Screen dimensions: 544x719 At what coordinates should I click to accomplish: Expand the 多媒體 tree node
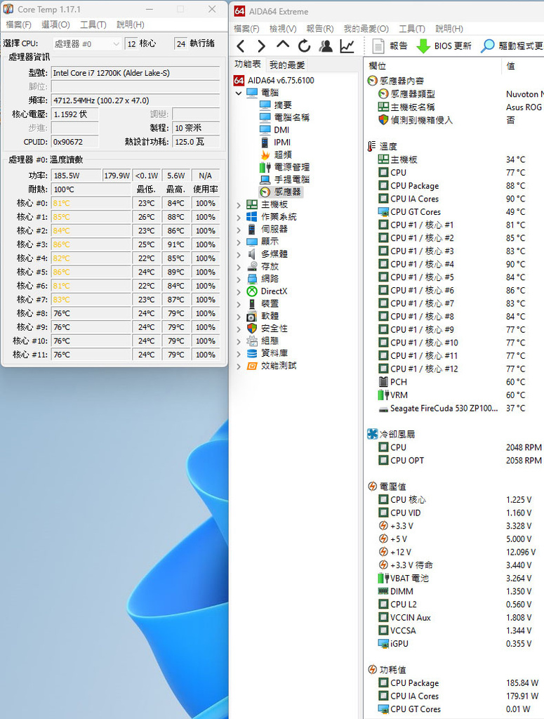[x=239, y=254]
